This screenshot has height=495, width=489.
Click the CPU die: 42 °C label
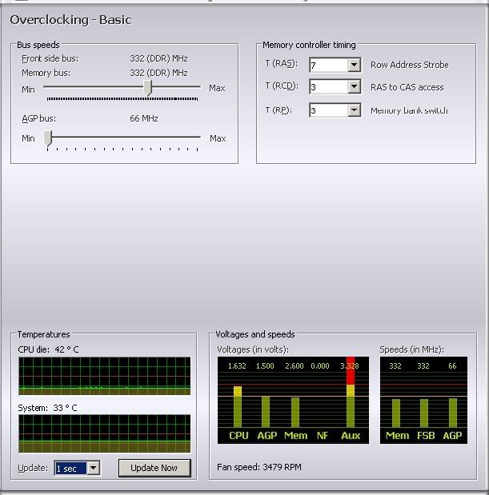48,349
